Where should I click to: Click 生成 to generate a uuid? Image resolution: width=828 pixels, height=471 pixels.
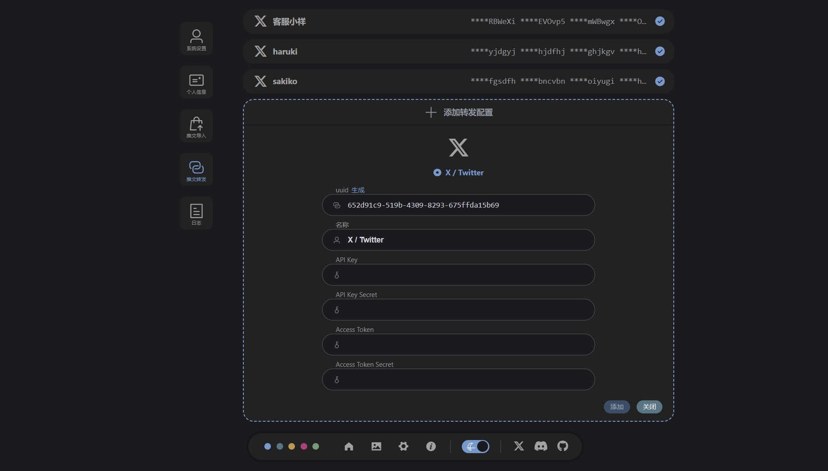358,190
